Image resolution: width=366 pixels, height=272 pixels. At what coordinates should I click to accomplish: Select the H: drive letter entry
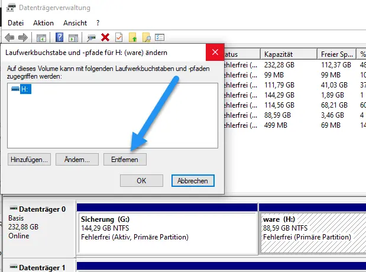[x=25, y=89]
